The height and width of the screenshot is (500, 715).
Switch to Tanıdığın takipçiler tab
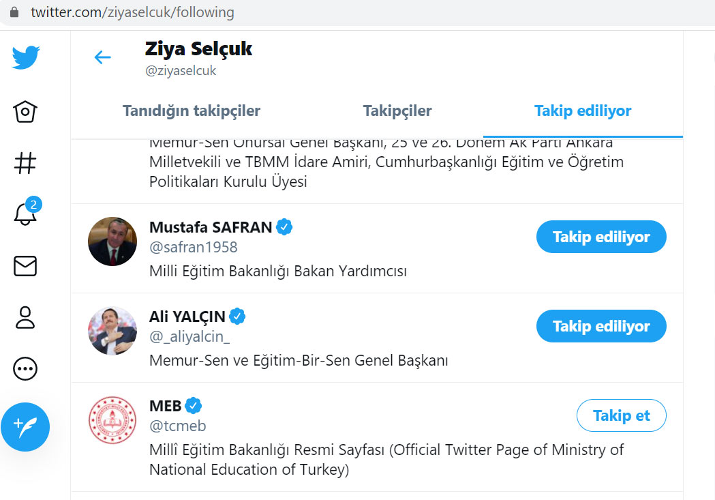tap(192, 111)
